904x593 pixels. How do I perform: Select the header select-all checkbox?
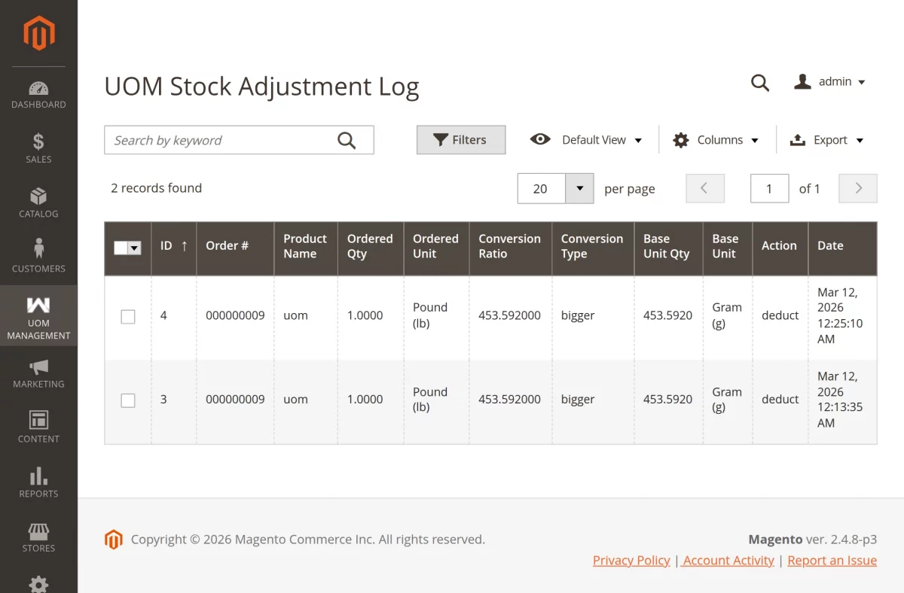point(127,248)
